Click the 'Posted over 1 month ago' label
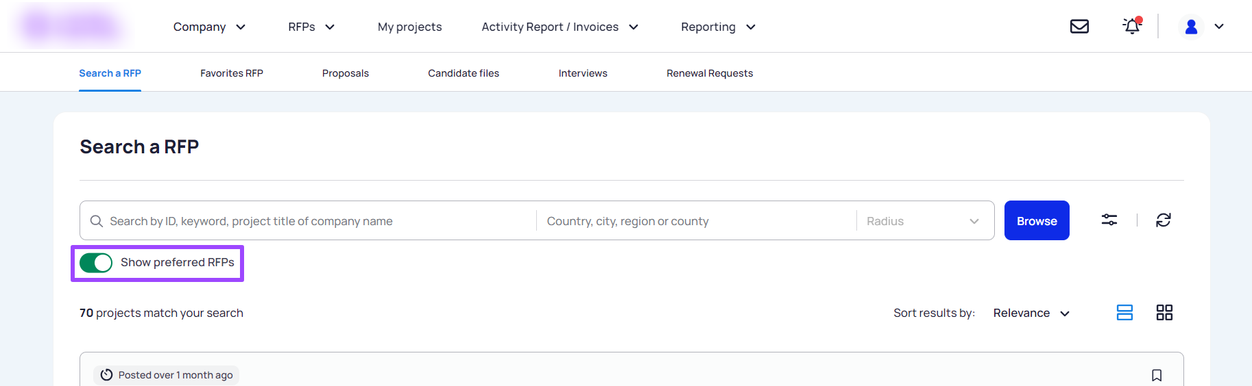This screenshot has height=386, width=1252. click(x=167, y=375)
